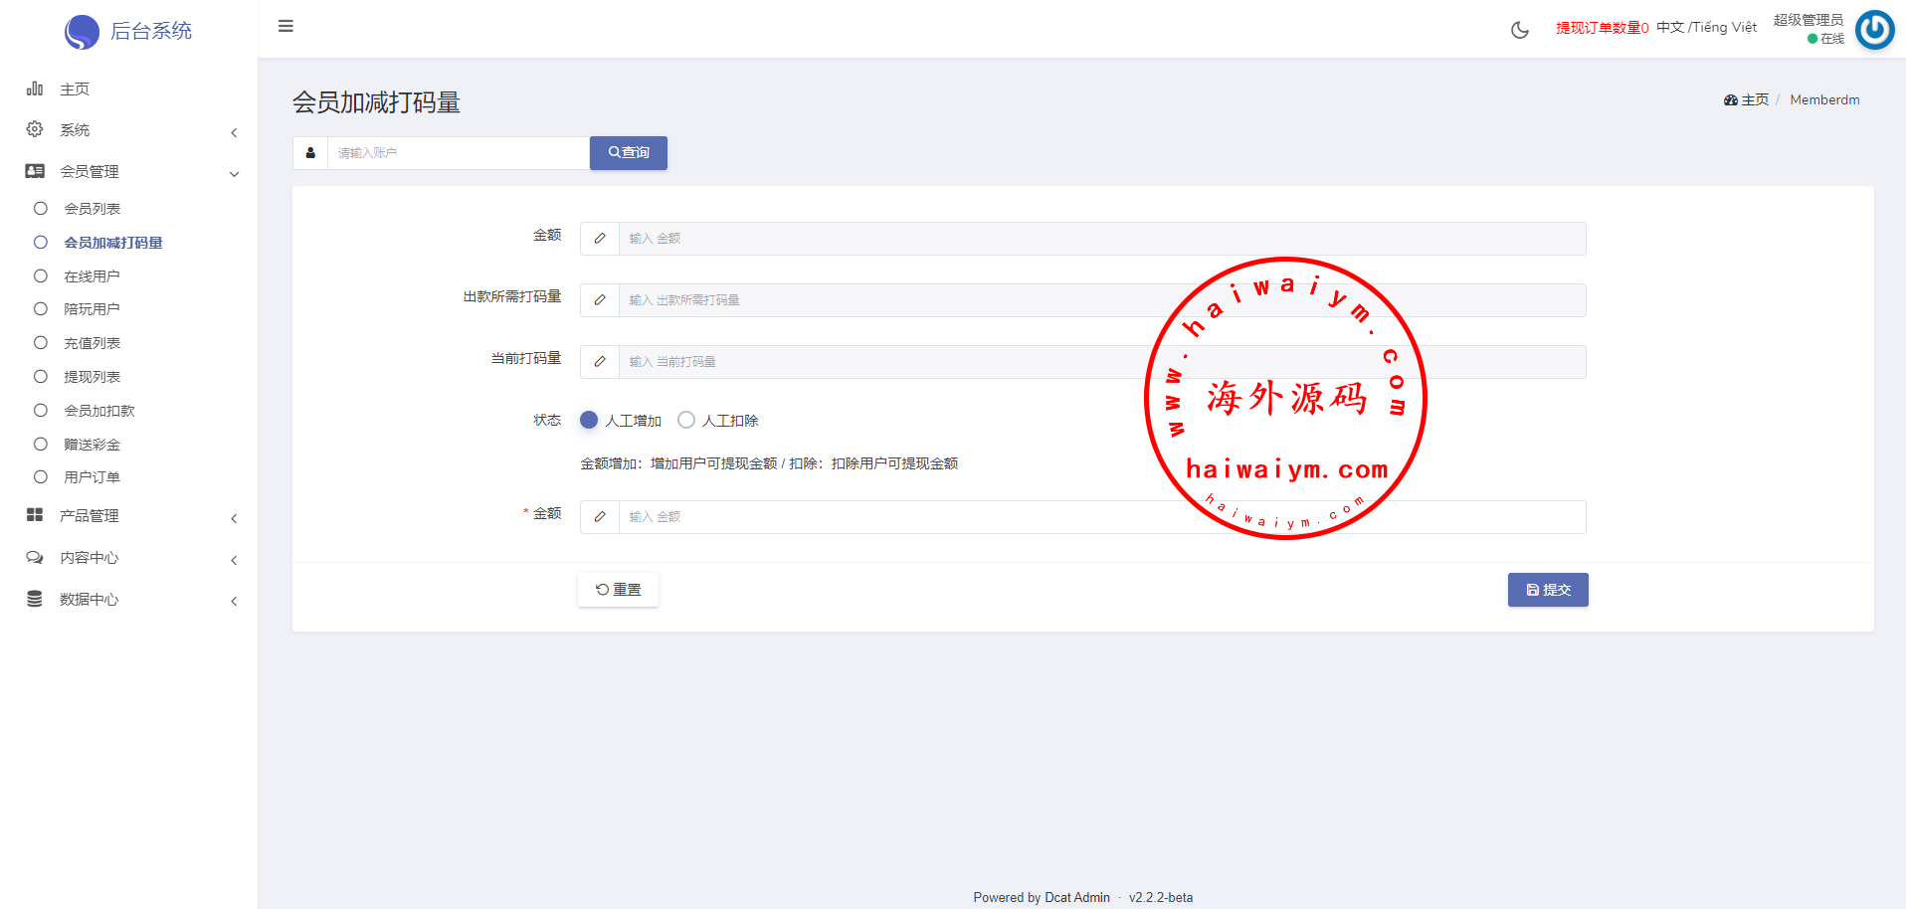Click the 提交 submit button
Viewport: 1906px width, 909px height.
click(1547, 590)
